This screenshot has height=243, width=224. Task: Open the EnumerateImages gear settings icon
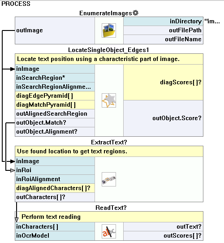[x=136, y=13]
